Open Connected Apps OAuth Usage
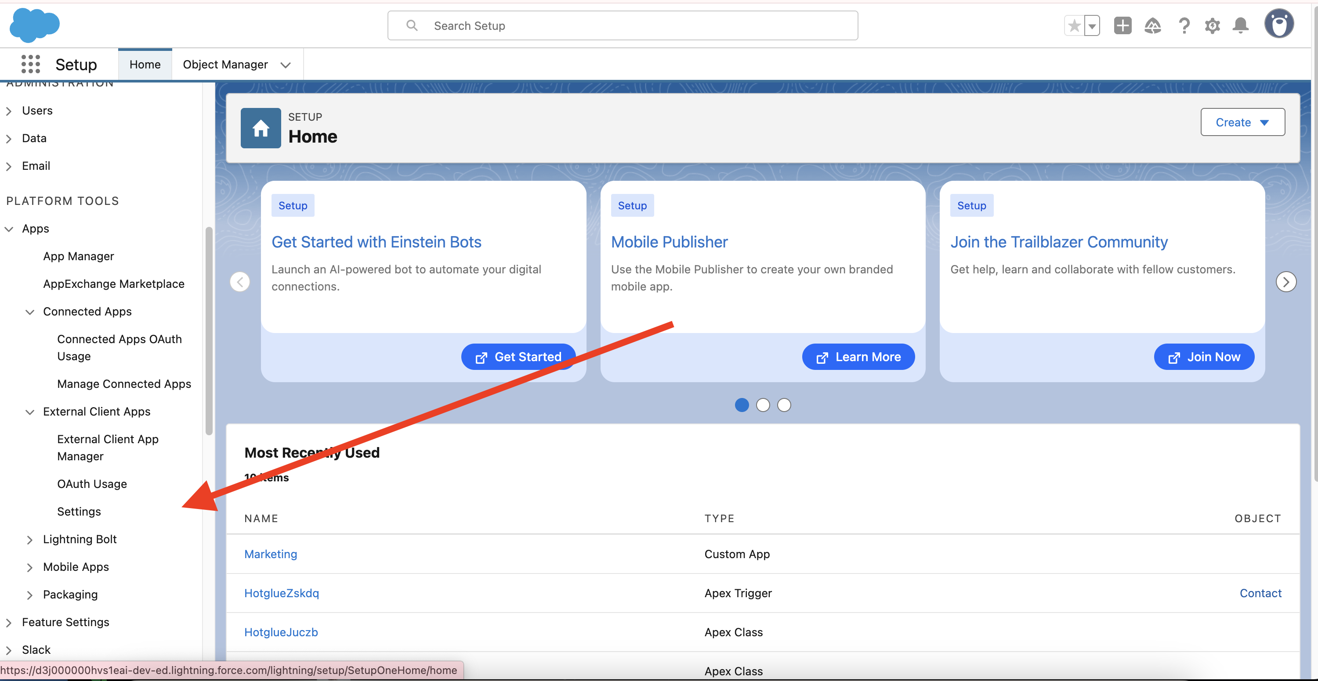This screenshot has width=1318, height=681. click(x=119, y=348)
